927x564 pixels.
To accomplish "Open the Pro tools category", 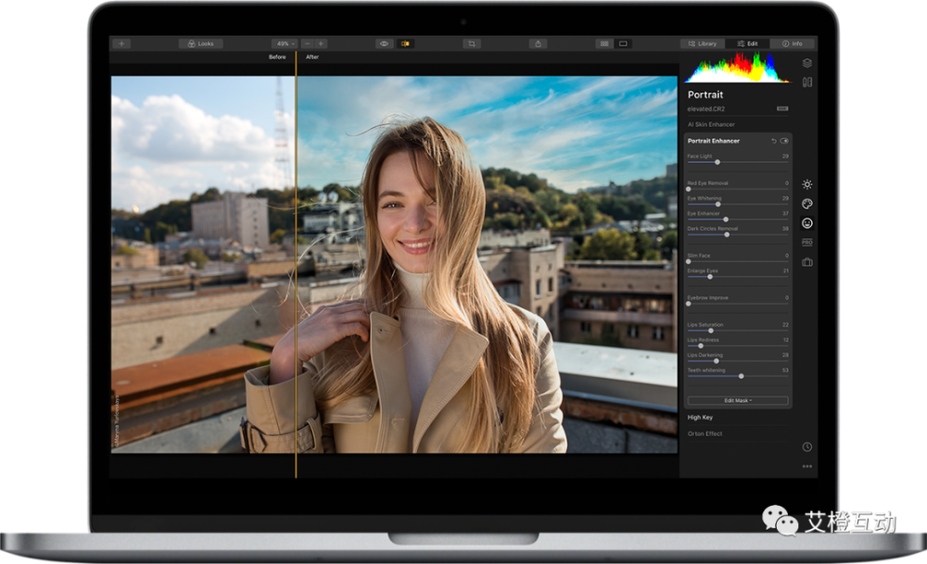I will tap(806, 243).
